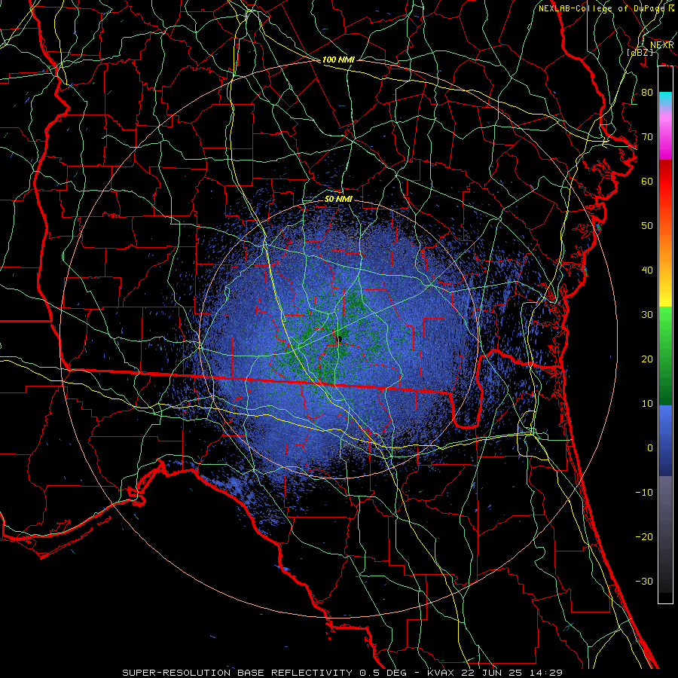678x678 pixels.
Task: Click the -30 value on the dBZ scale
Action: point(644,581)
